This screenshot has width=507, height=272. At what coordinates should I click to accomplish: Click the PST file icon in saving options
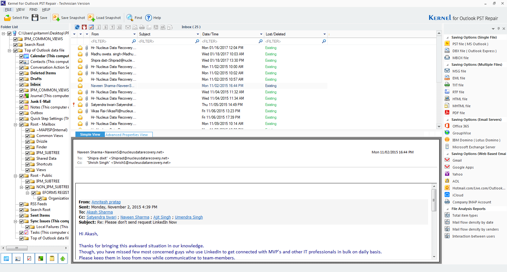(447, 44)
